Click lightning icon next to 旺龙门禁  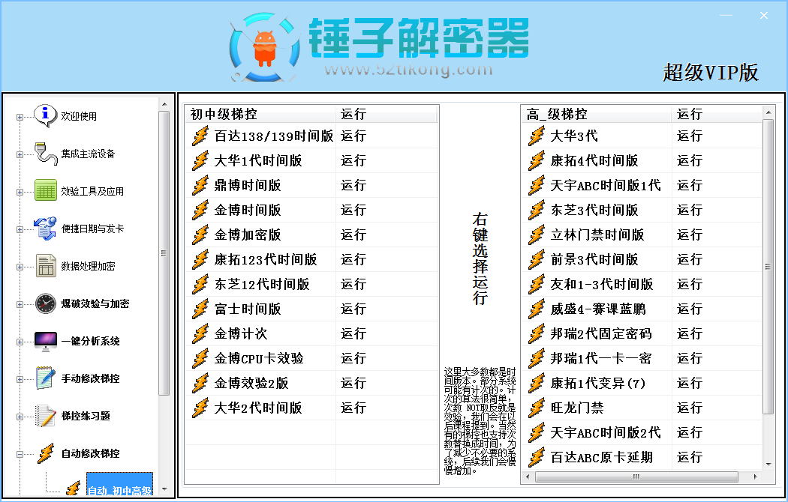coord(537,408)
